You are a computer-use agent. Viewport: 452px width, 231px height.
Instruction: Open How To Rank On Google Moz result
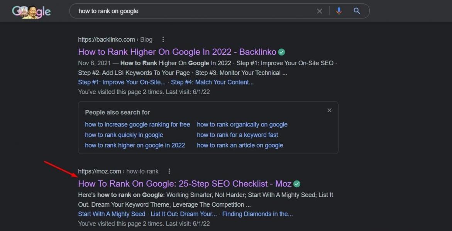[x=185, y=184]
